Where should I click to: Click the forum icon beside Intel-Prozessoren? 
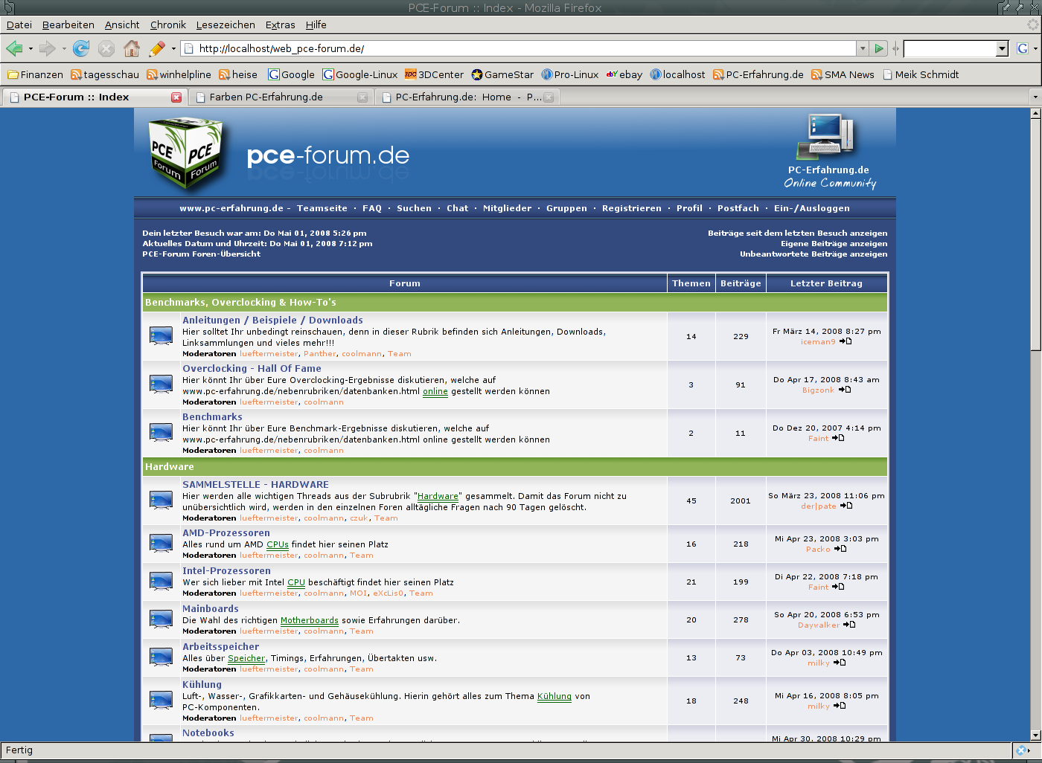point(161,582)
